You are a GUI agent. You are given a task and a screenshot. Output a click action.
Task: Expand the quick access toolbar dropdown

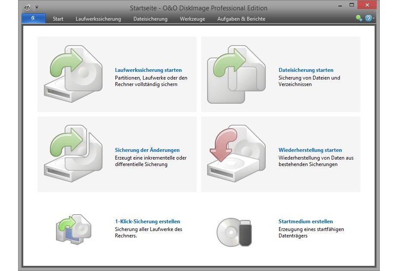point(37,8)
